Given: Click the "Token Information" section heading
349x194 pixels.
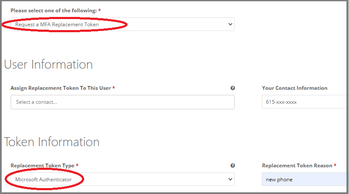Looking at the screenshot, I should (x=52, y=142).
